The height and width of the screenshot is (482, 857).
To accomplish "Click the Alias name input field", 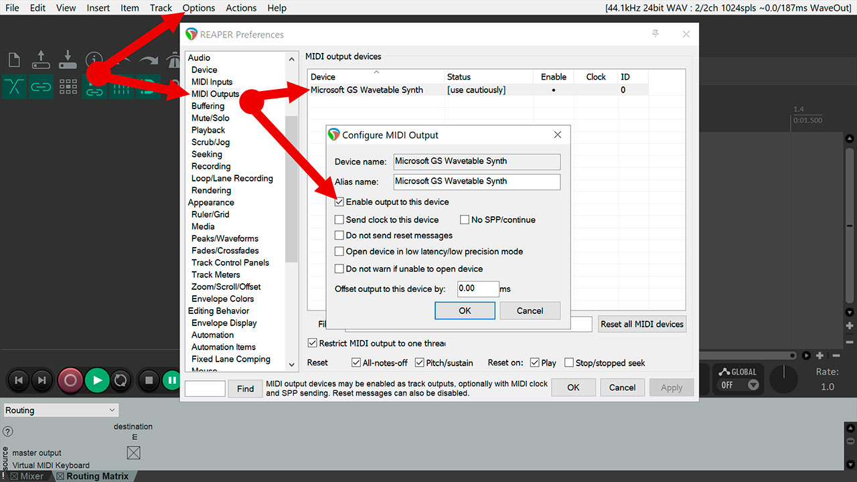I will point(476,181).
